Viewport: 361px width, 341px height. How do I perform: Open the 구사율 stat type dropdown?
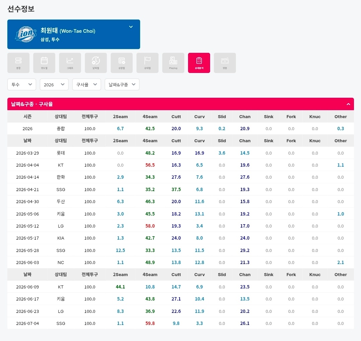tap(87, 85)
